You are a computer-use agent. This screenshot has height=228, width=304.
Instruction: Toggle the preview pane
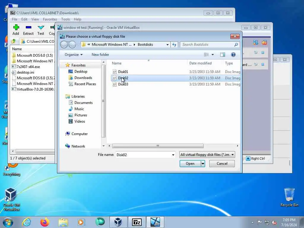click(223, 55)
